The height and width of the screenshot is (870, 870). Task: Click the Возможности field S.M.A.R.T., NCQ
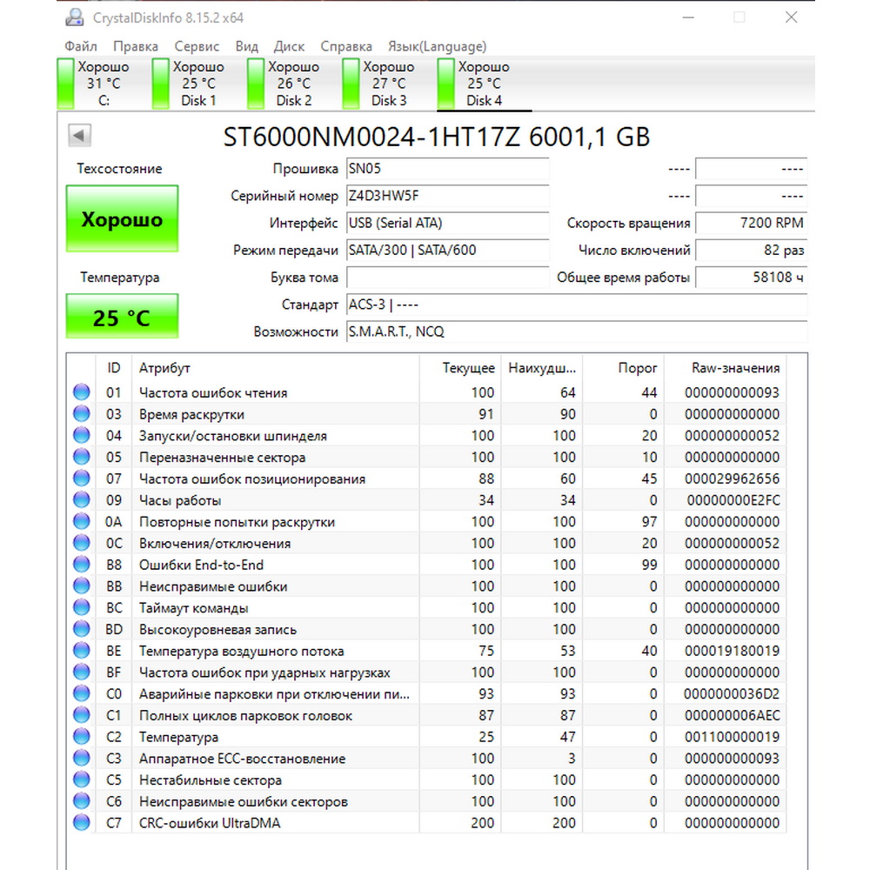[577, 331]
